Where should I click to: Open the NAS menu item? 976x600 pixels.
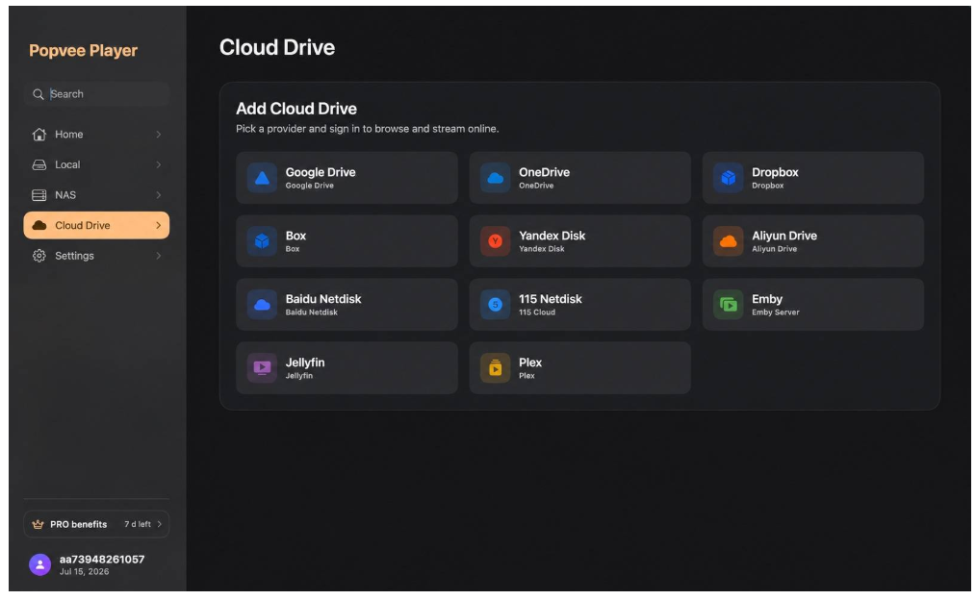[96, 195]
